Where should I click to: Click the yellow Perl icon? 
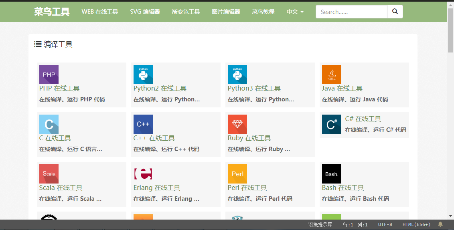(x=237, y=174)
